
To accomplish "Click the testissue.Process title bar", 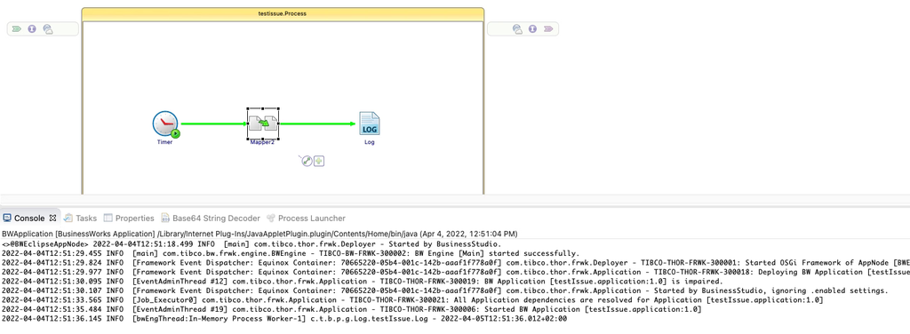I will [x=283, y=14].
